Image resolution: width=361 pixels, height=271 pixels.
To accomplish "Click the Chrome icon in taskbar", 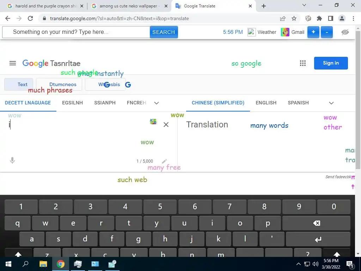I will pyautogui.click(x=61, y=264).
